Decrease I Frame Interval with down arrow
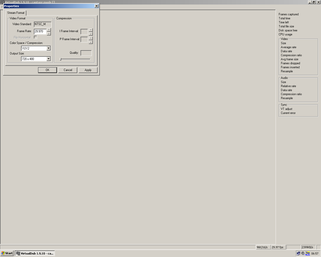 (91, 34)
